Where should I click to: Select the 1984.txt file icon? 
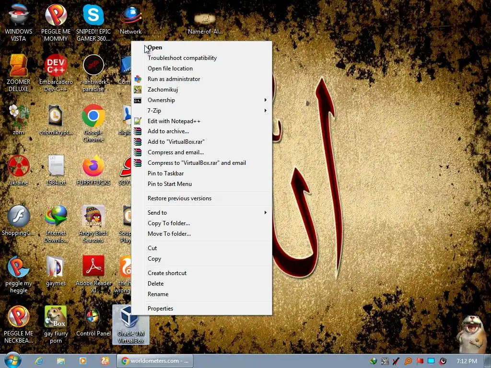pyautogui.click(x=56, y=170)
